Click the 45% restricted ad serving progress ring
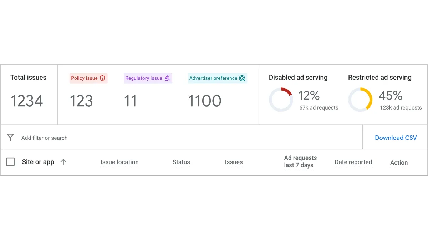This screenshot has height=240, width=428. click(x=360, y=99)
